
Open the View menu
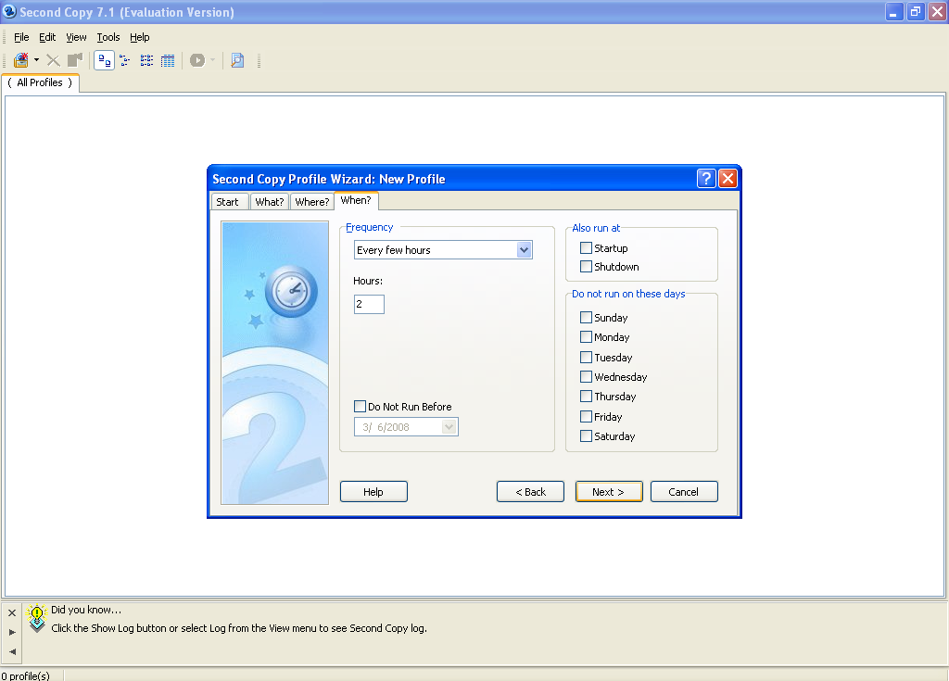(76, 37)
